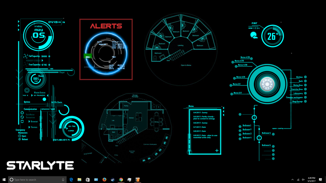Viewport: 326px width, 183px height.
Task: Click the 100% power gauge ring
Action: (x=36, y=79)
